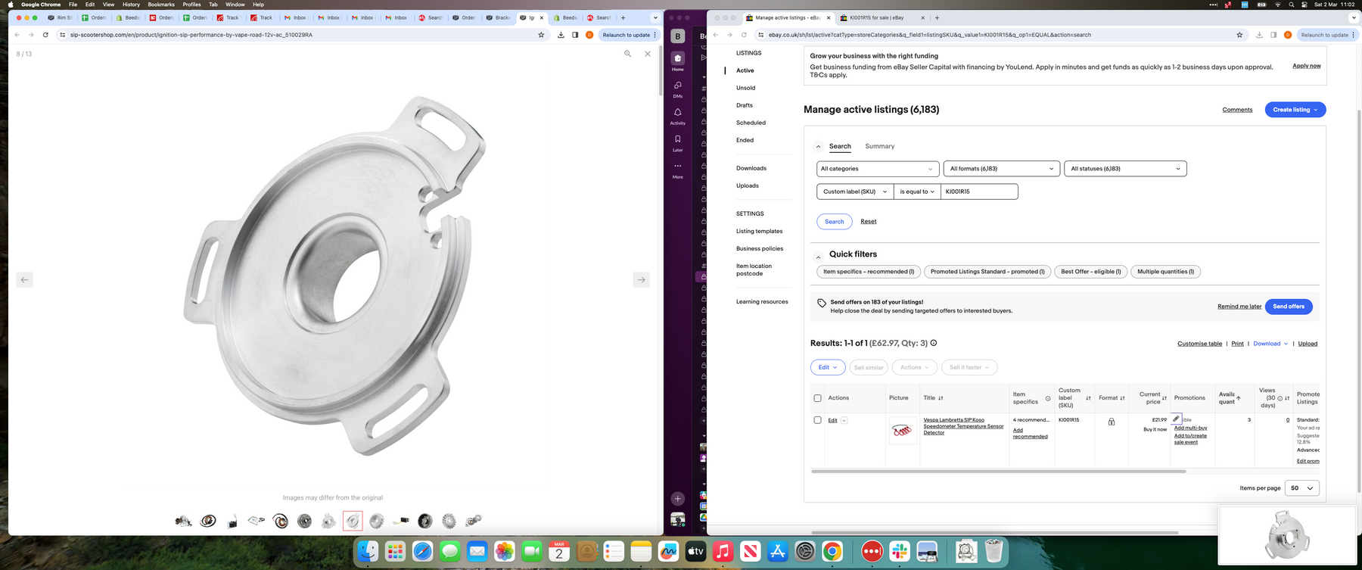
Task: Select all listings header checkbox
Action: click(x=817, y=398)
